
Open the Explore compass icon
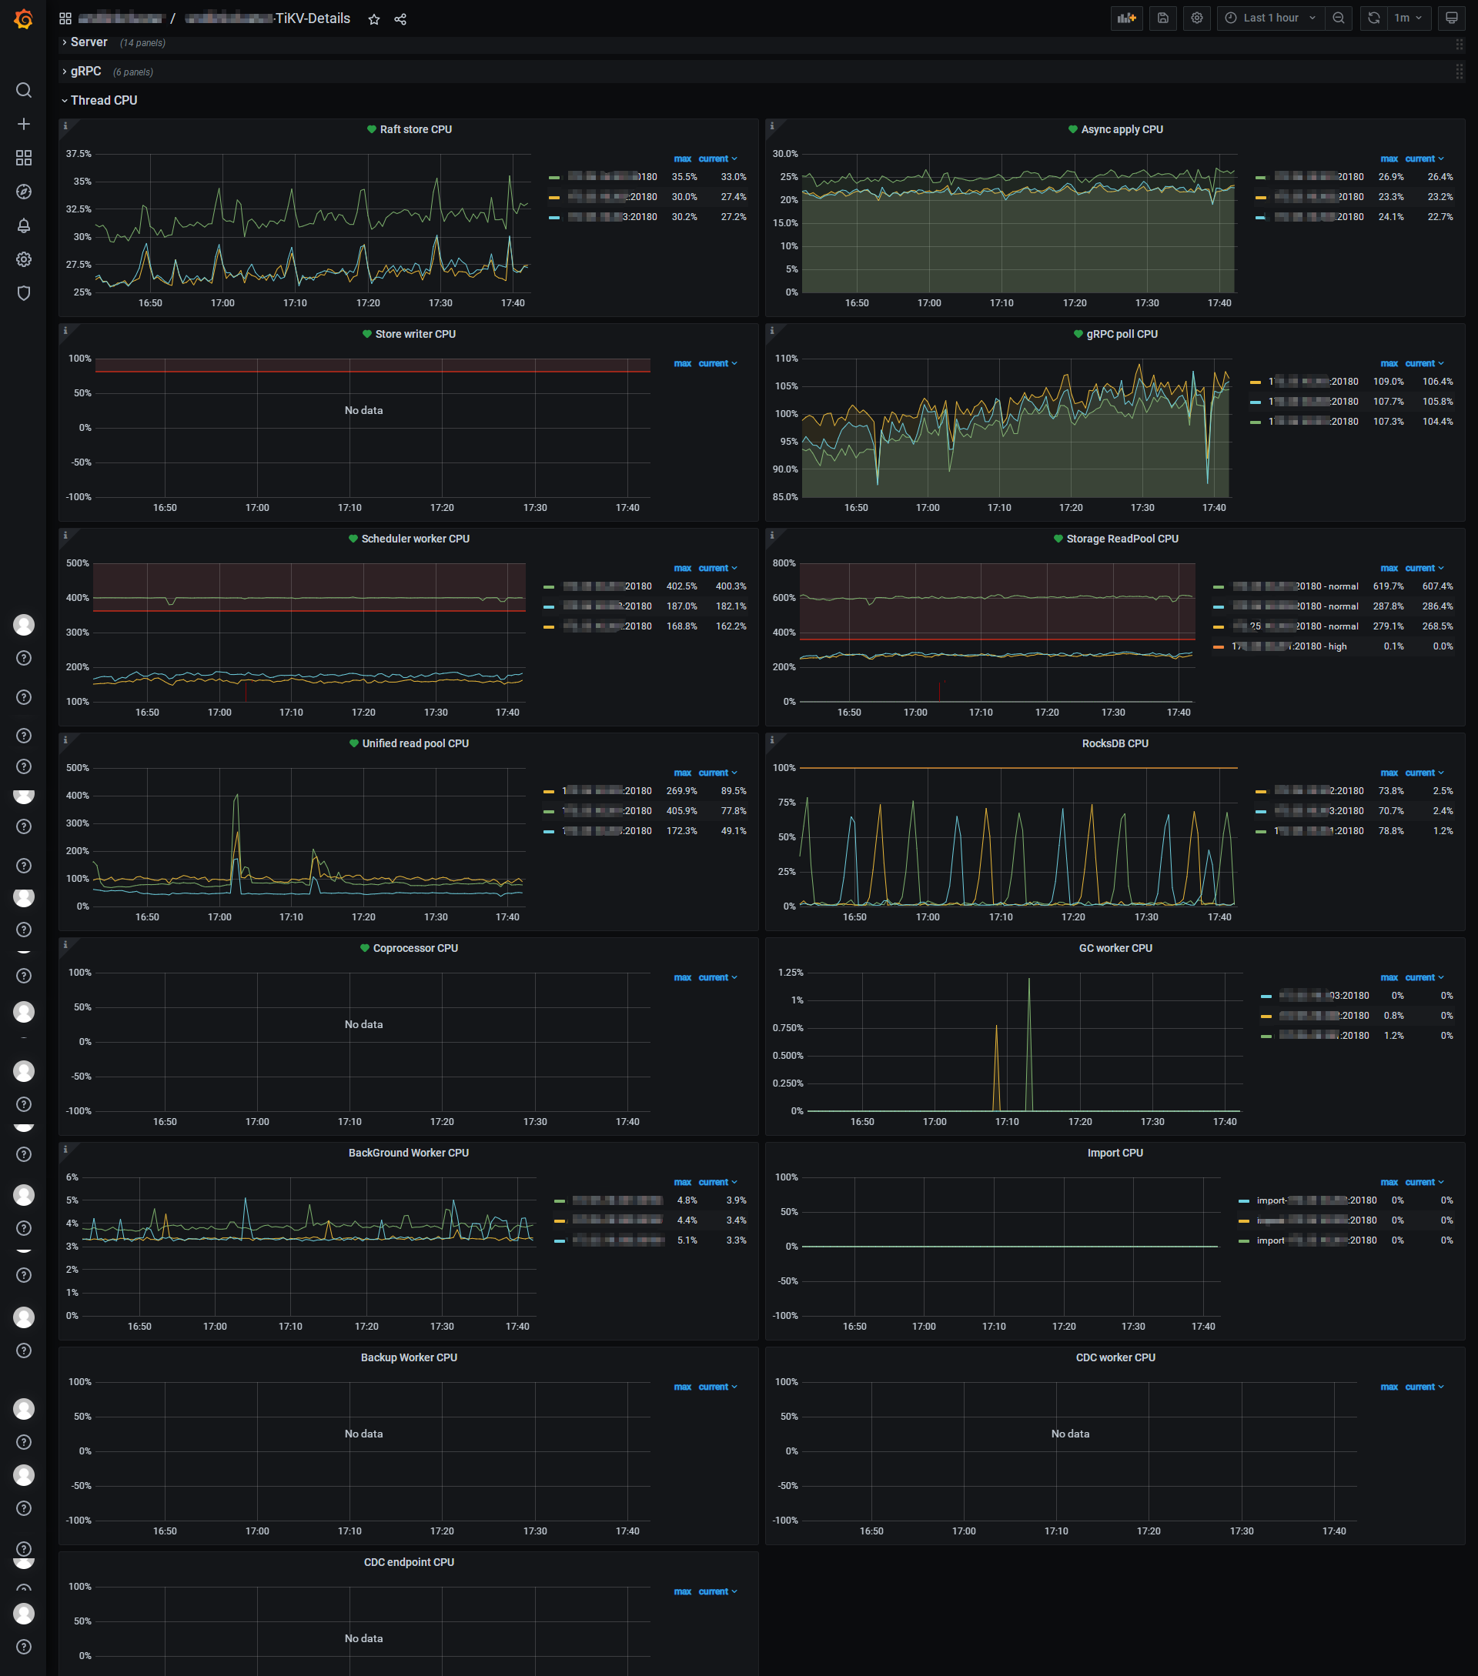tap(24, 191)
